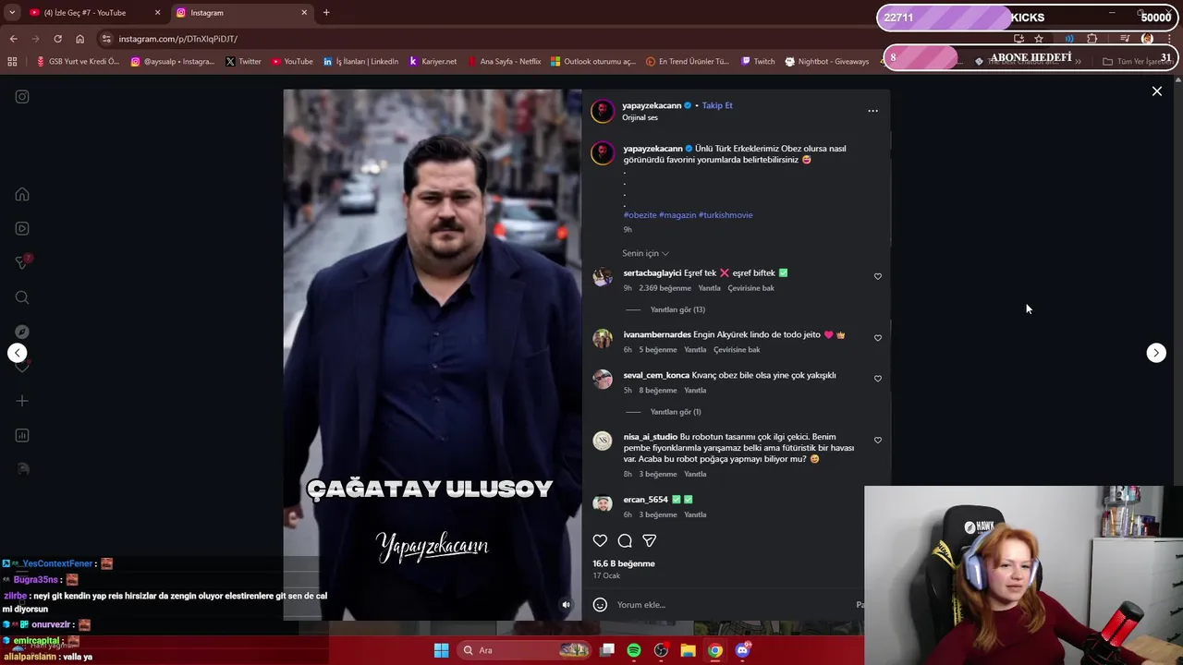Reload the current page
The height and width of the screenshot is (665, 1183).
coord(57,39)
